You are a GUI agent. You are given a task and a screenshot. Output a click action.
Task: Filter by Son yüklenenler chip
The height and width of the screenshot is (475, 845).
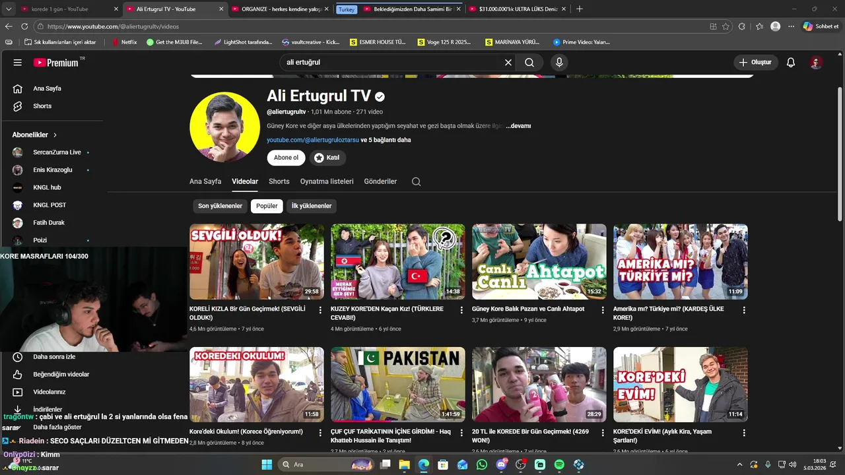click(x=220, y=206)
